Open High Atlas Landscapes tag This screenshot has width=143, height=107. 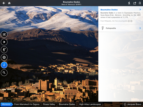(90, 104)
